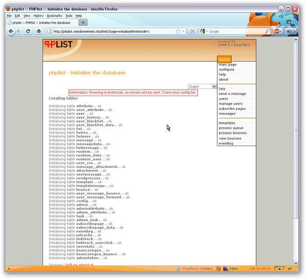Image resolution: width=306 pixels, height=279 pixels.
Task: Click the scrollbar up arrow
Action: (x=296, y=39)
